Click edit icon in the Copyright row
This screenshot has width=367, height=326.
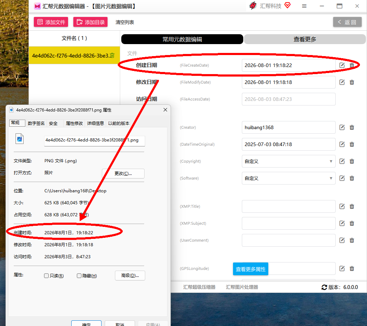click(x=342, y=161)
